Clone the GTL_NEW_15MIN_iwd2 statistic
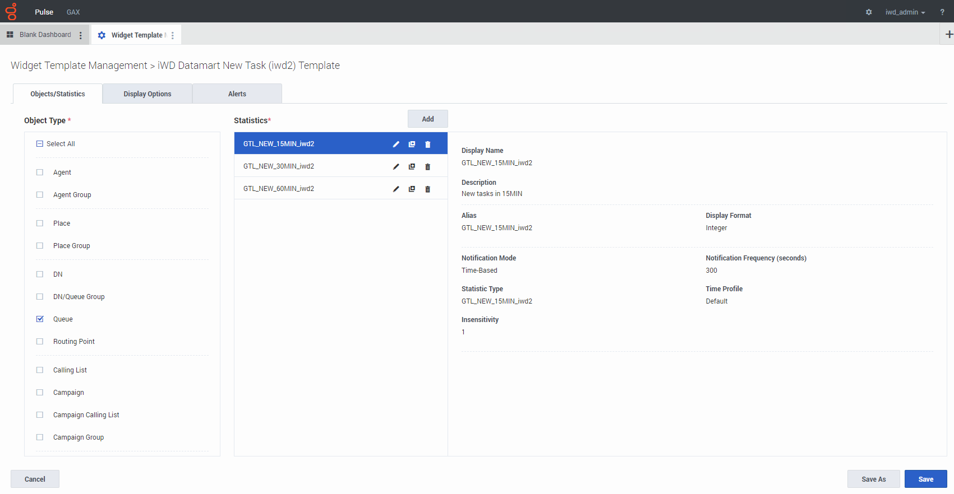This screenshot has height=494, width=954. [x=412, y=144]
